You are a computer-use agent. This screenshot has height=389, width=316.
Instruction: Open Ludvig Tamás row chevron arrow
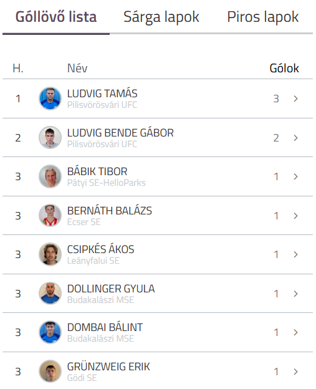(295, 98)
